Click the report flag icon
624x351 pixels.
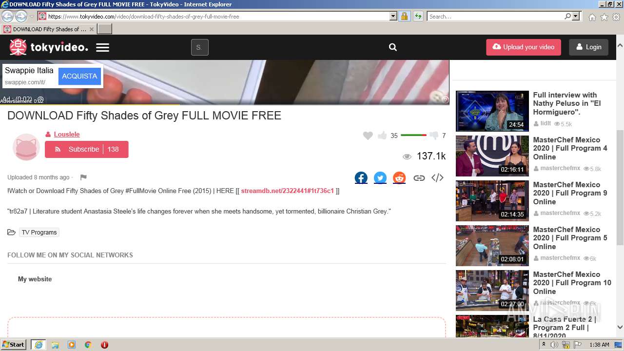[x=83, y=177]
